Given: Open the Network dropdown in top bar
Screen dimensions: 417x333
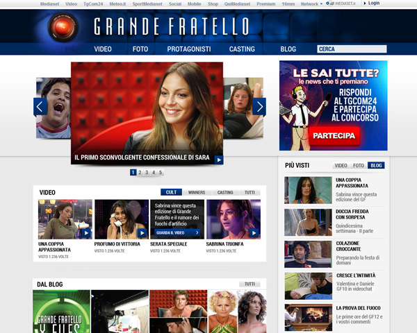Looking at the screenshot, I should (311, 4).
